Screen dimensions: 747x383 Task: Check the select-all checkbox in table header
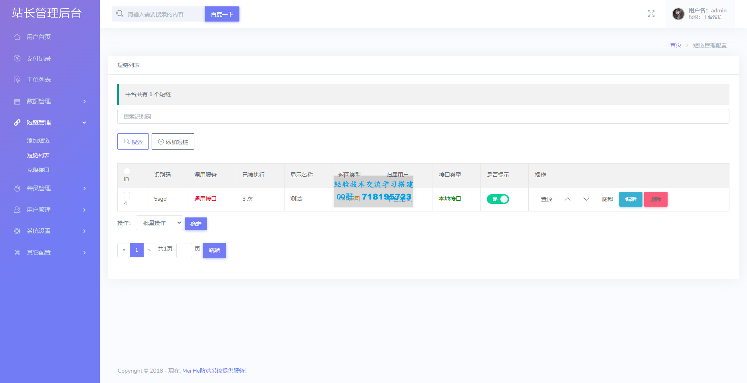[127, 171]
